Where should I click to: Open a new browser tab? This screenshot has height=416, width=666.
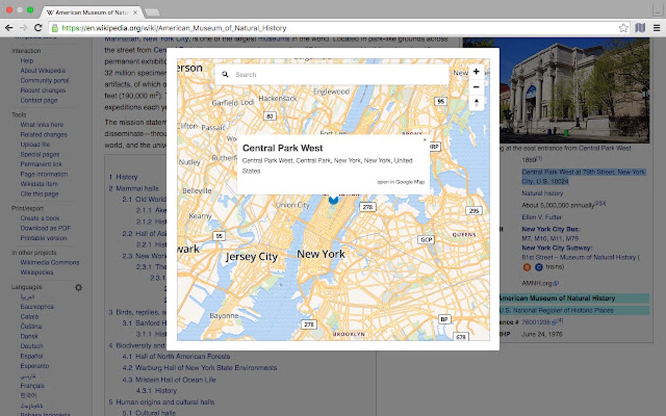coord(152,12)
